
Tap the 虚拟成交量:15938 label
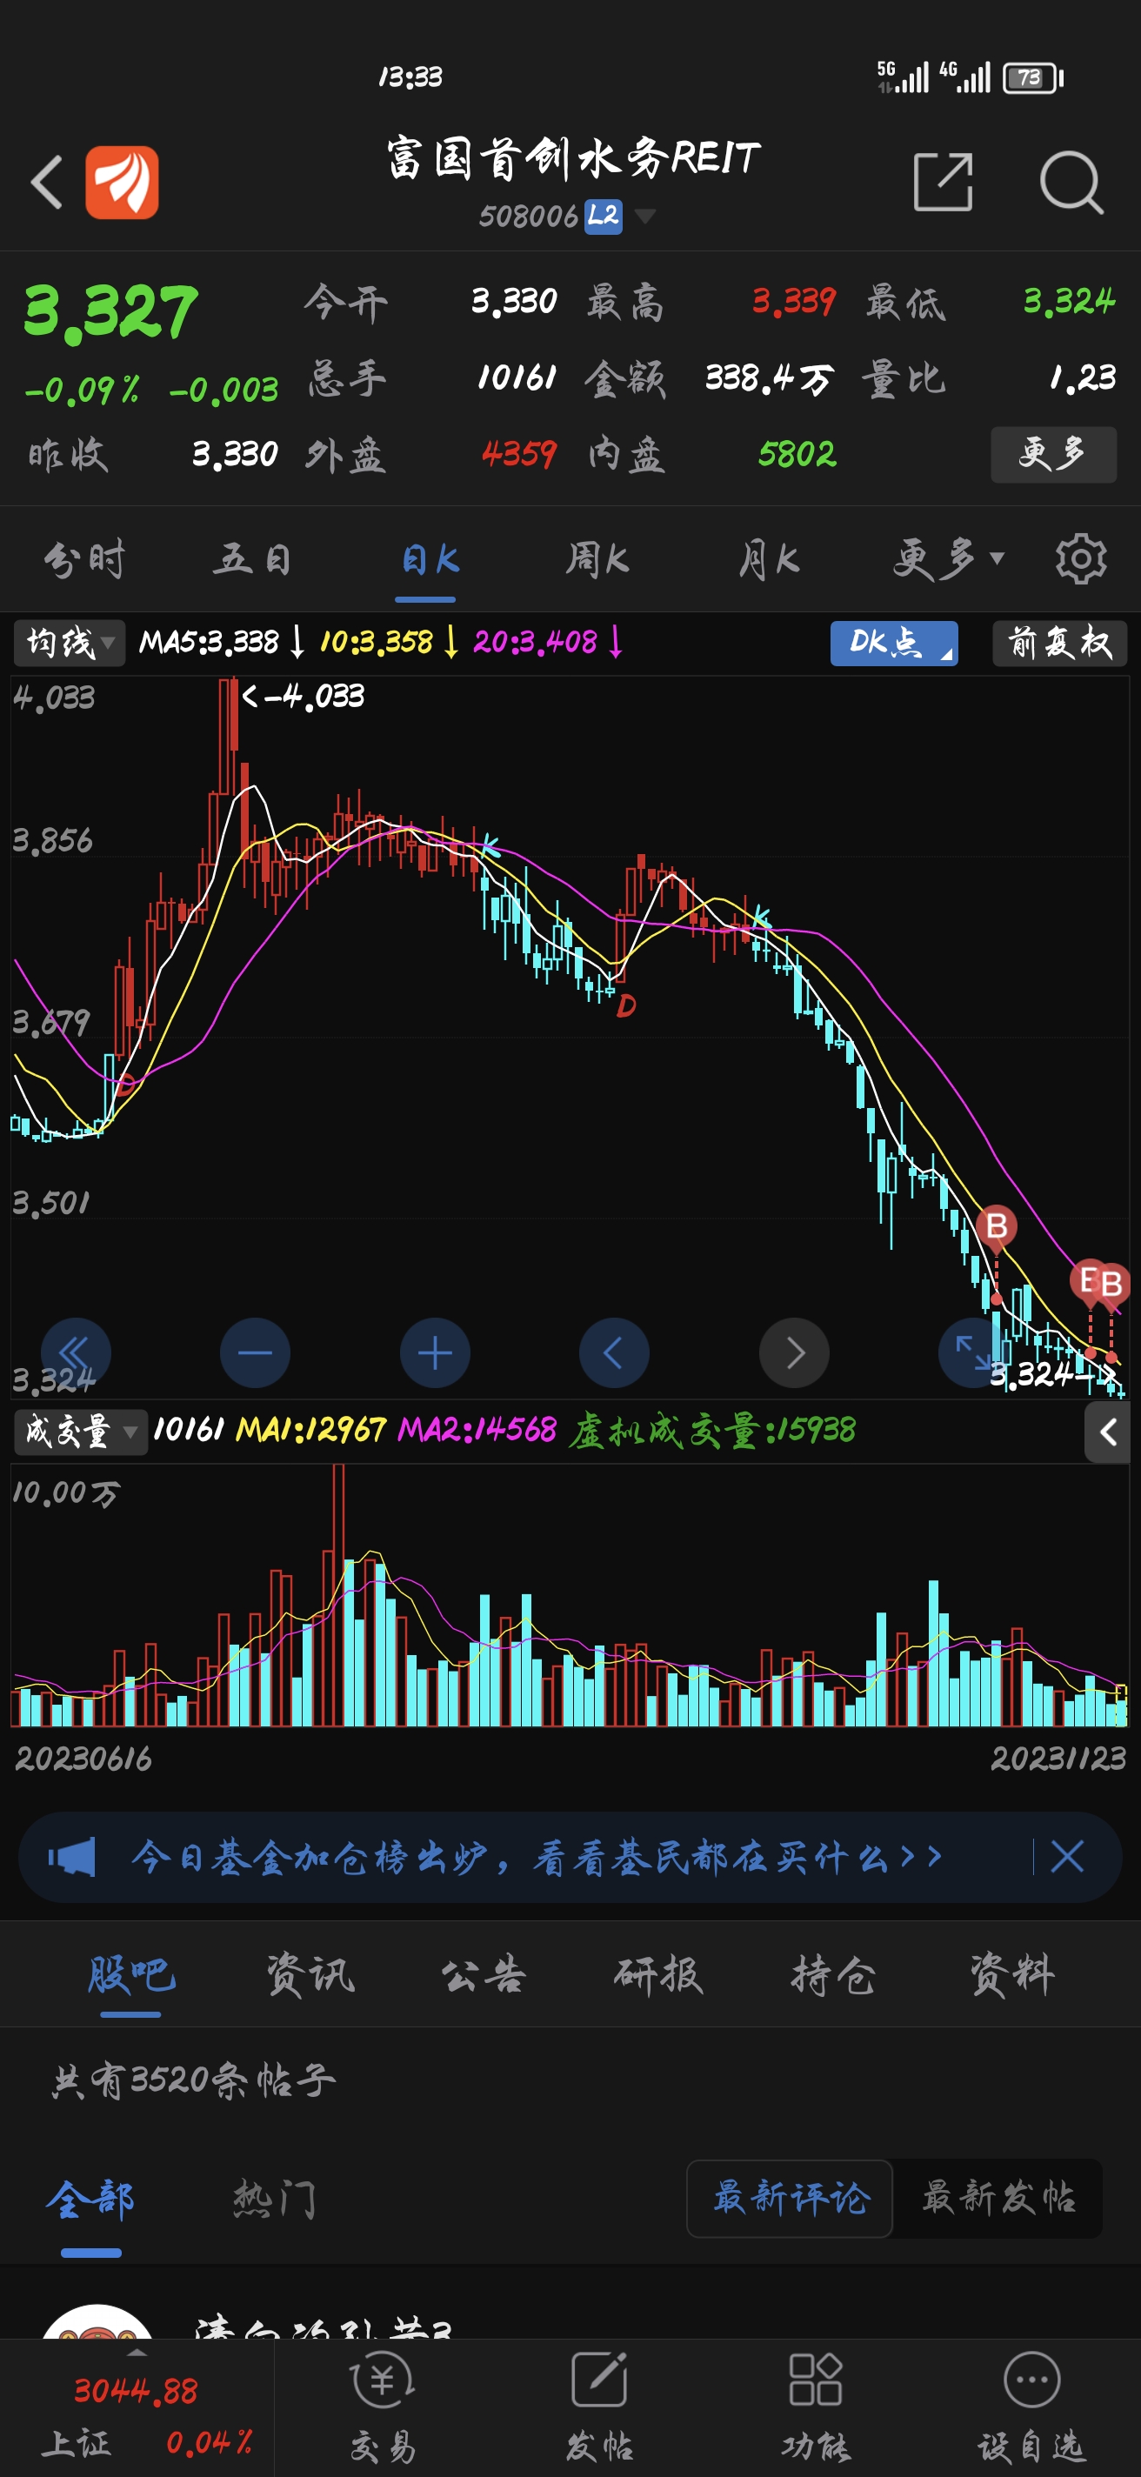711,1431
